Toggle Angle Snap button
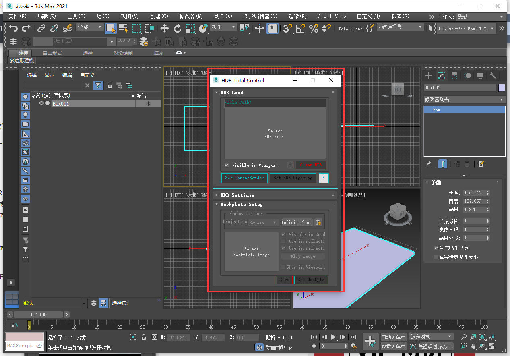This screenshot has height=356, width=510. tap(300, 28)
